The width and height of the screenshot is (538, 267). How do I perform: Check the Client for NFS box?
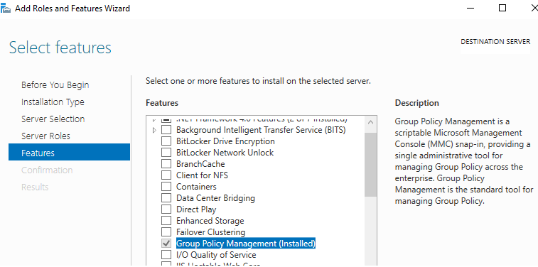[x=166, y=175]
